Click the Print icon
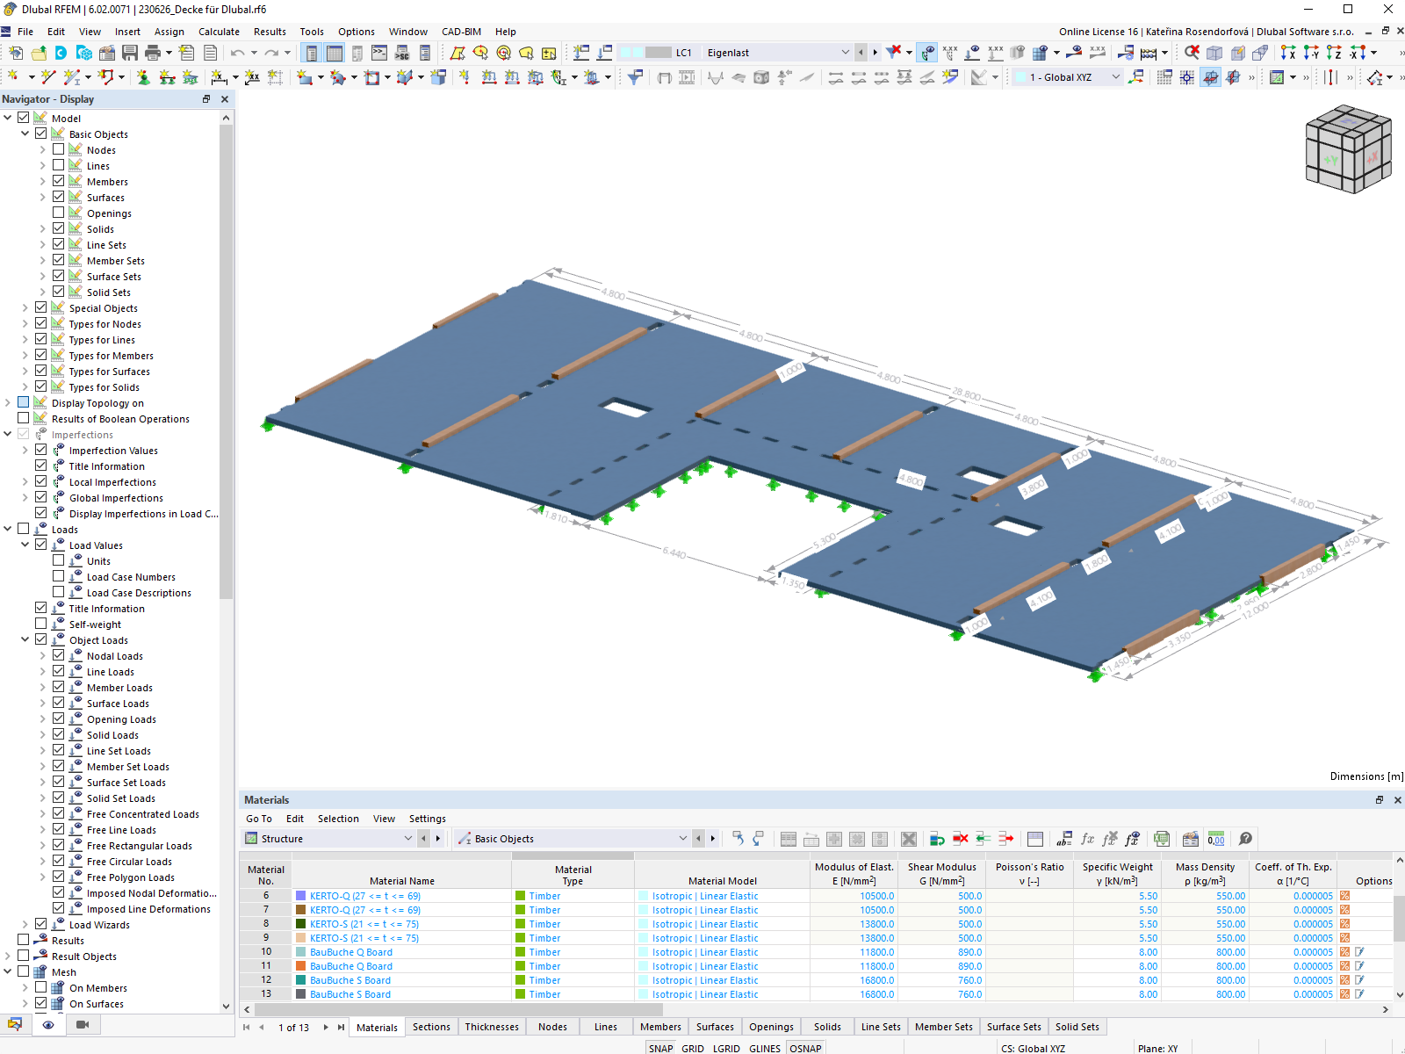Image resolution: width=1405 pixels, height=1054 pixels. pos(153,52)
